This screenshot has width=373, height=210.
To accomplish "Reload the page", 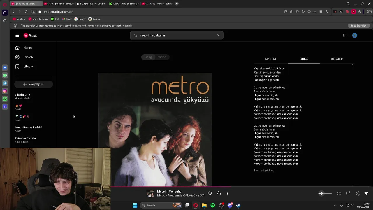I will 26,12.
